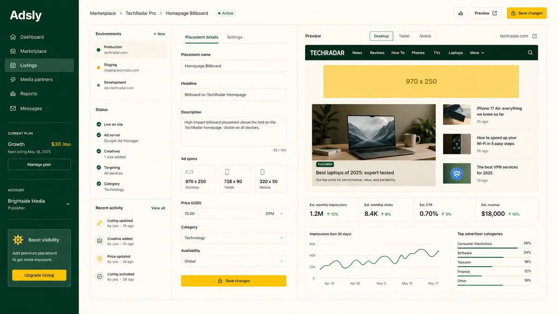Click the Creatives status checkmark
This screenshot has width=558, height=314.
point(99,151)
